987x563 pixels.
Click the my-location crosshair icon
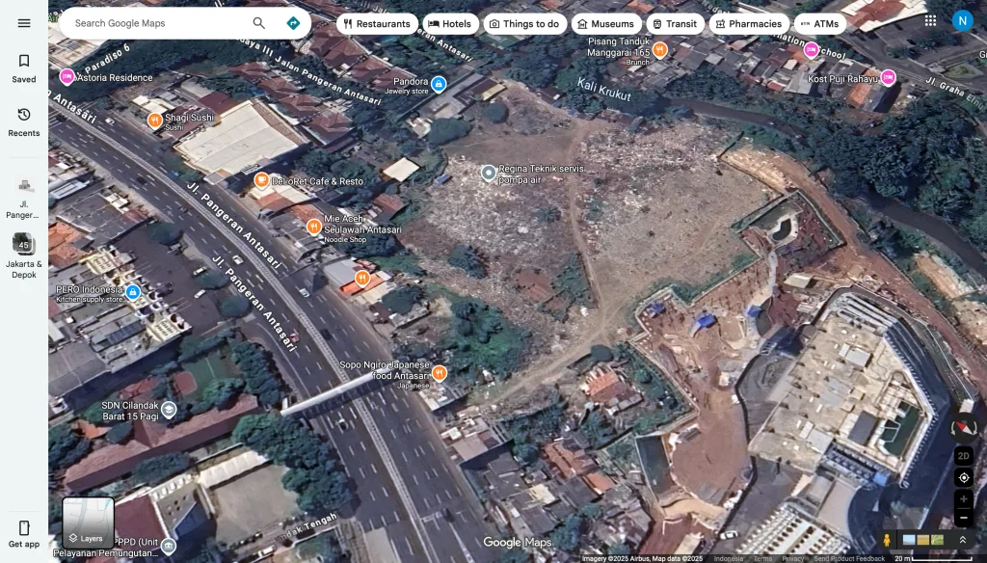(x=963, y=476)
